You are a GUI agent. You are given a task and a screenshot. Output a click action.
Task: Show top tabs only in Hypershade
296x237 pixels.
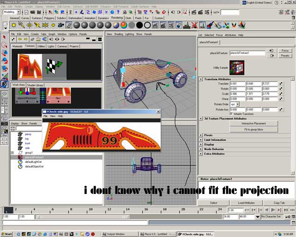tap(88, 39)
